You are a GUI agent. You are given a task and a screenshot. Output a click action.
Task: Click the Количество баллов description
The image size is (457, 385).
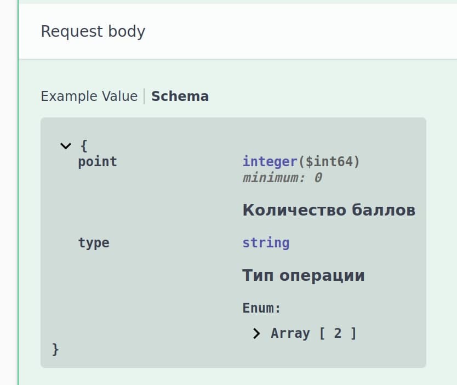click(329, 210)
